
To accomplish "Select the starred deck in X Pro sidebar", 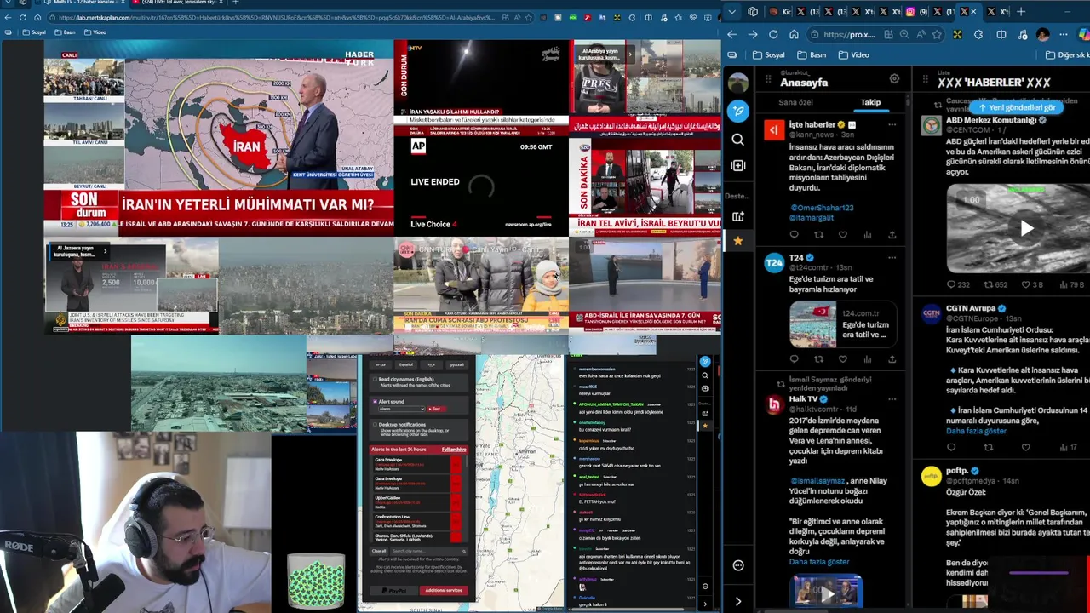I will click(738, 241).
